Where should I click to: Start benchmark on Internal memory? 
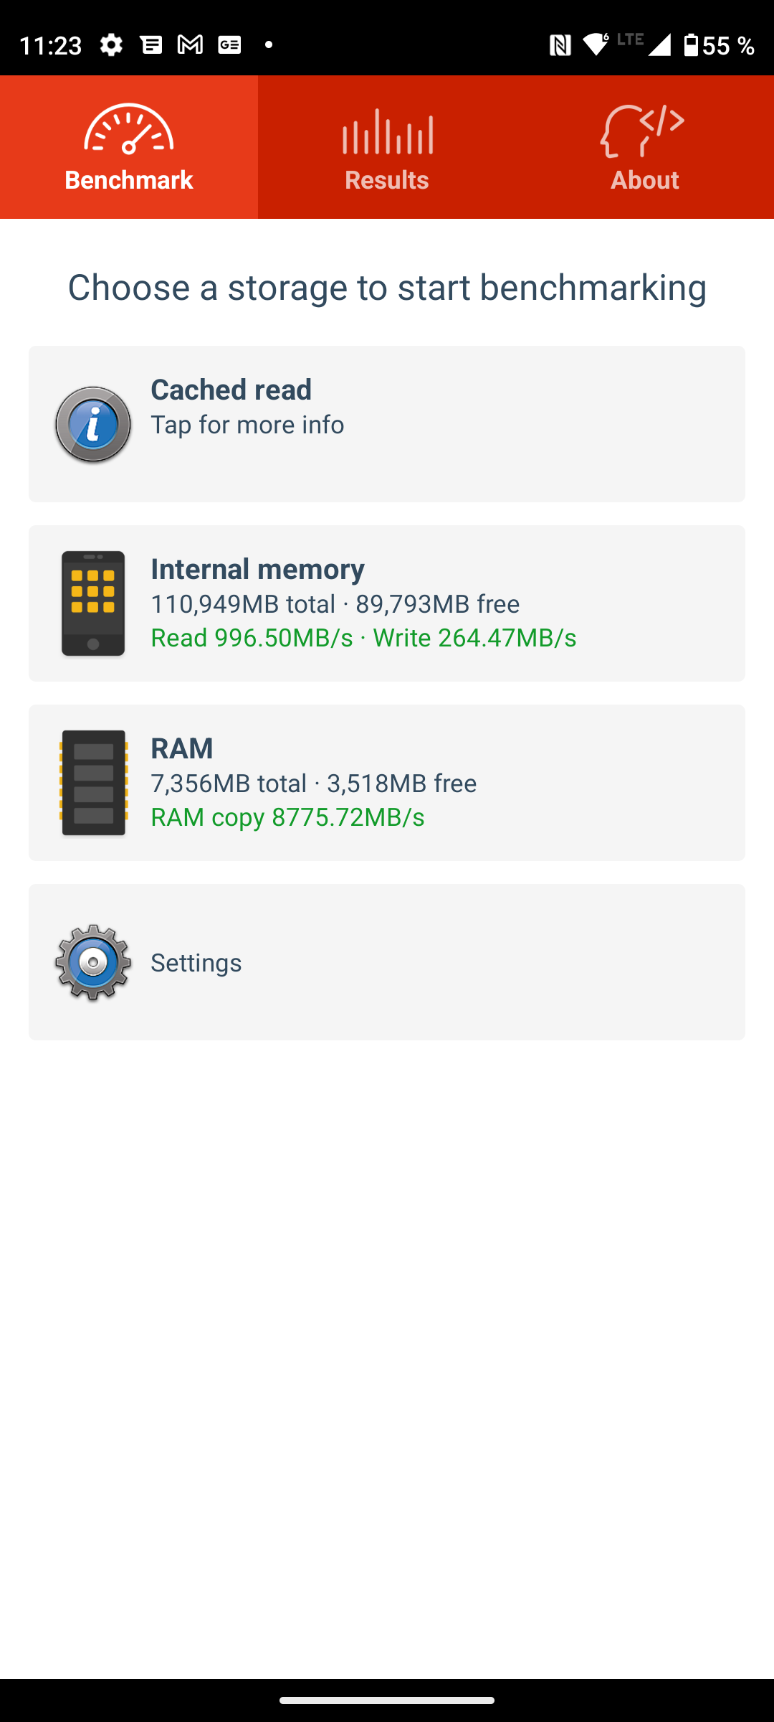(387, 603)
